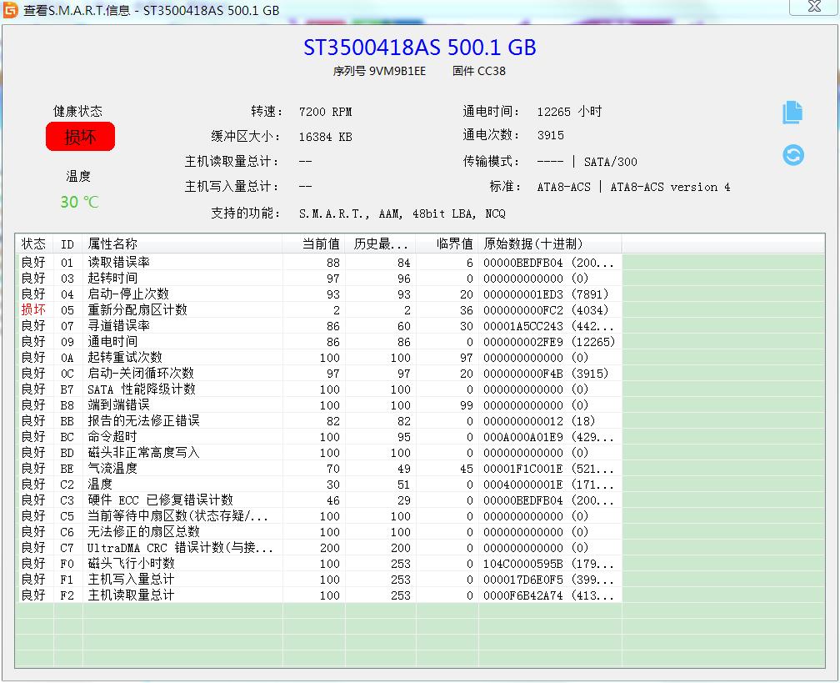Click the firmware label 固件 CC38
This screenshot has width=840, height=683.
pyautogui.click(x=478, y=72)
